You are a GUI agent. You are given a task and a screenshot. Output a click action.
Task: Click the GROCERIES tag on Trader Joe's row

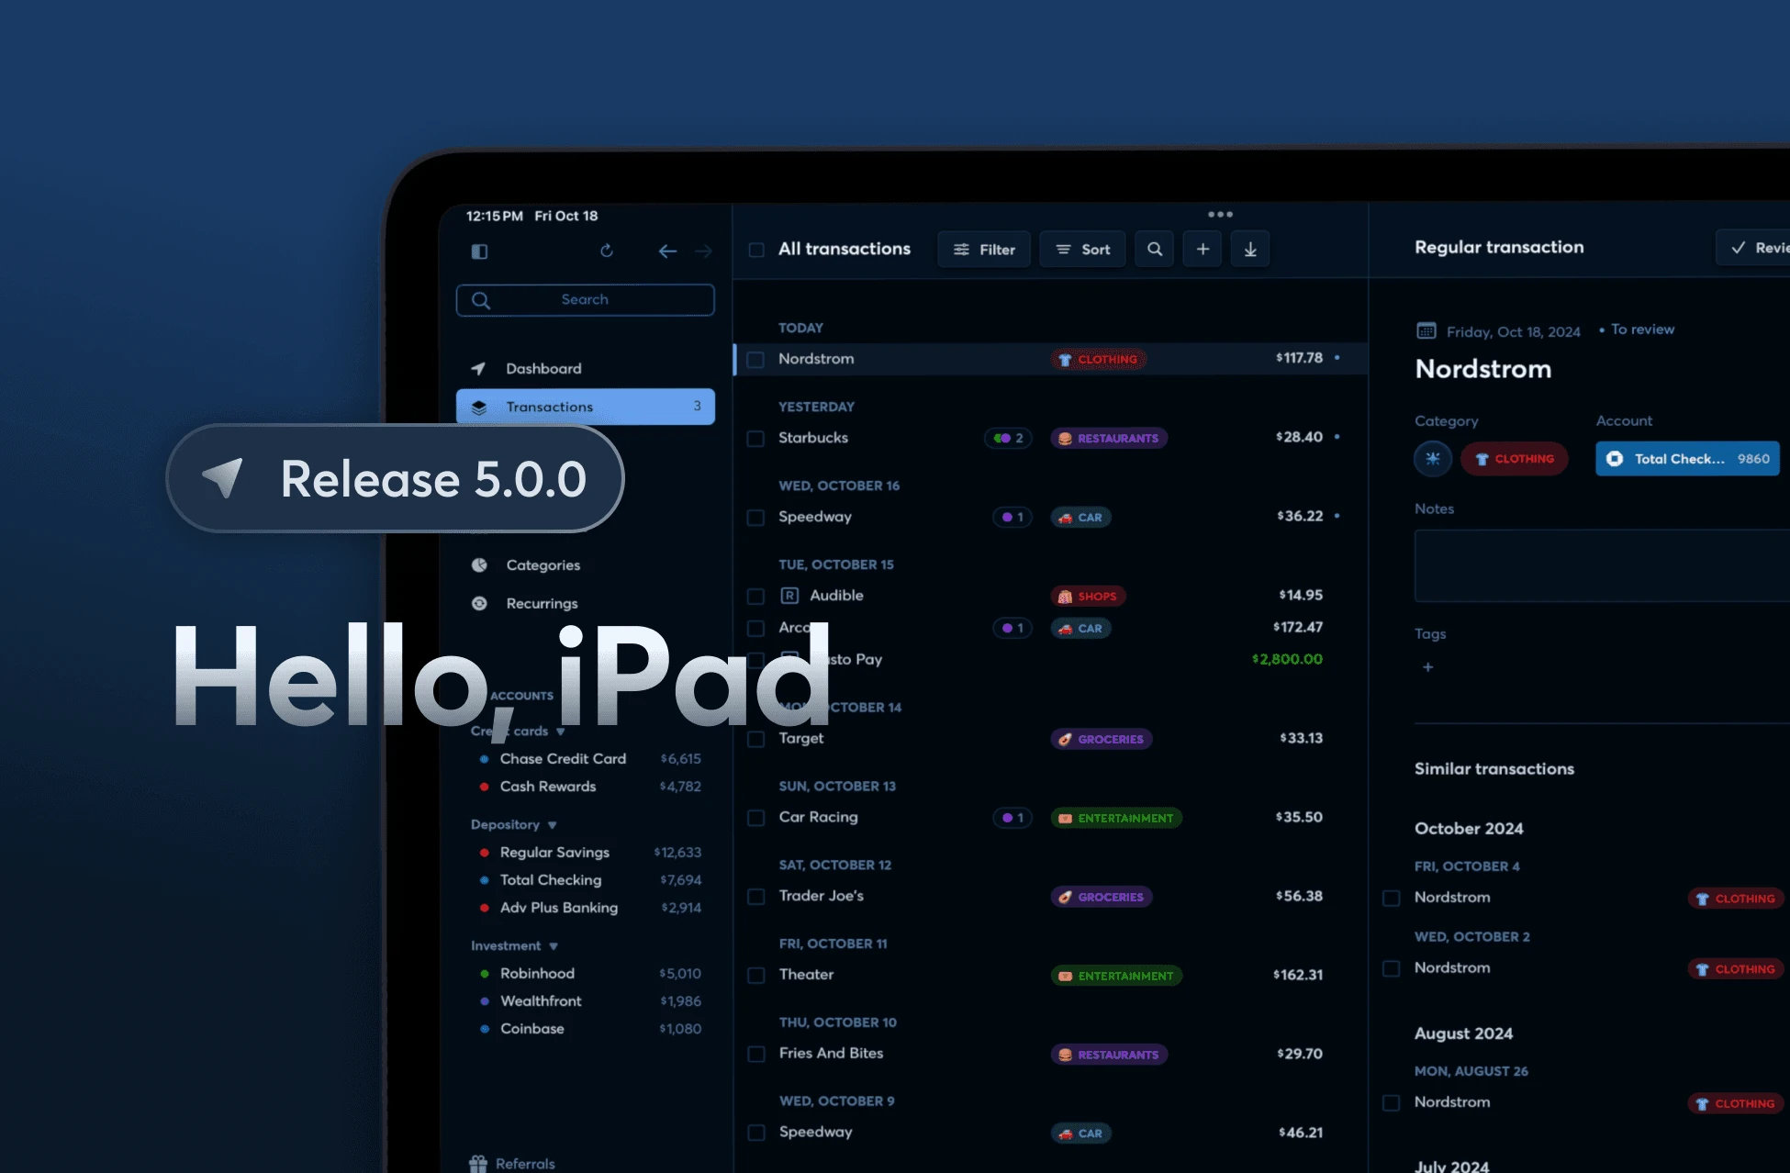click(1102, 898)
